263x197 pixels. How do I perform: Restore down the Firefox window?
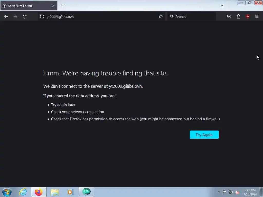point(250,3)
